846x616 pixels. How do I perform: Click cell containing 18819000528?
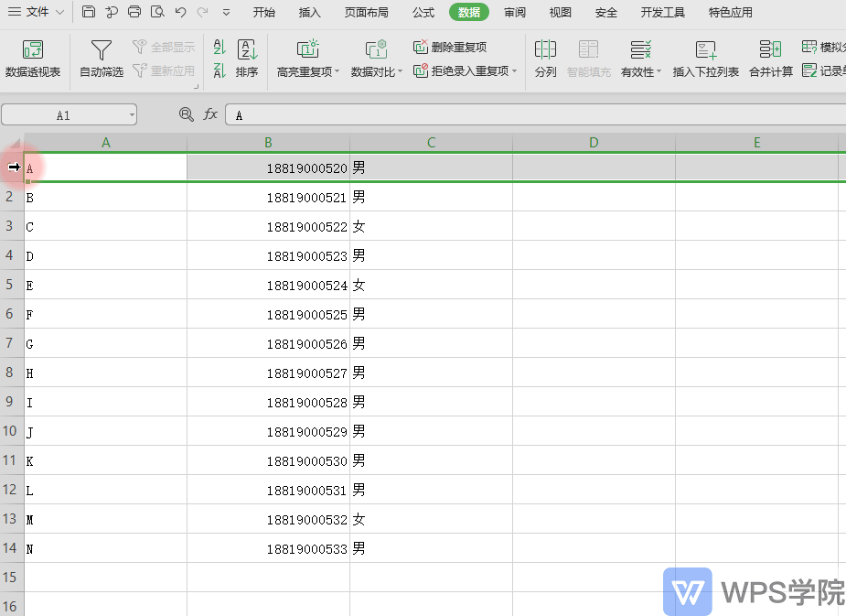(268, 402)
